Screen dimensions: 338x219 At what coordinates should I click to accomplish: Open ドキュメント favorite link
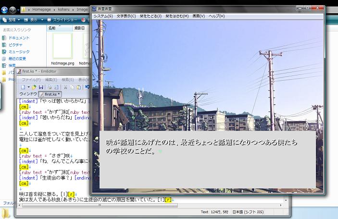click(x=19, y=38)
